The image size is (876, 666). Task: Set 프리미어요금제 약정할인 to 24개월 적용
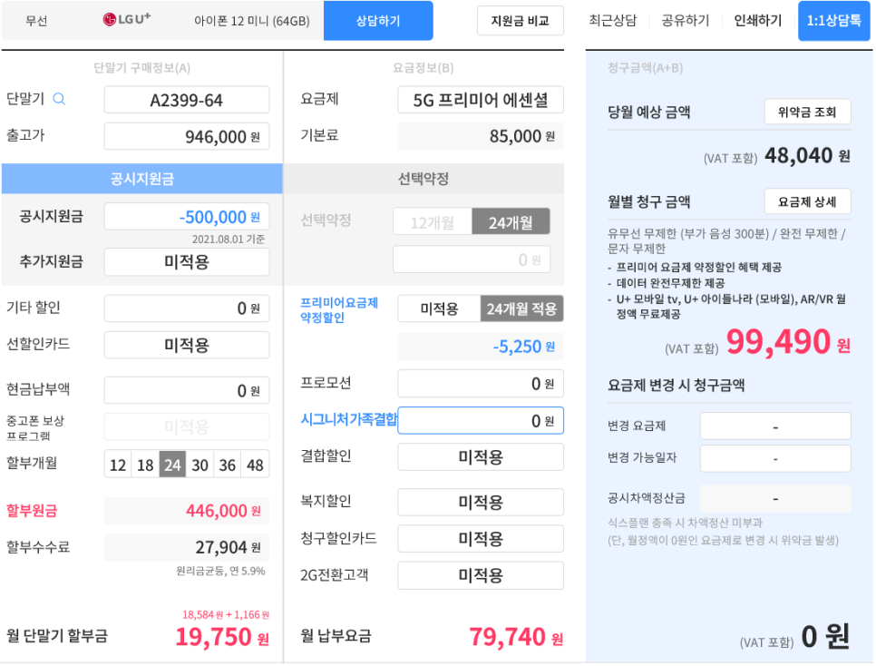click(521, 309)
